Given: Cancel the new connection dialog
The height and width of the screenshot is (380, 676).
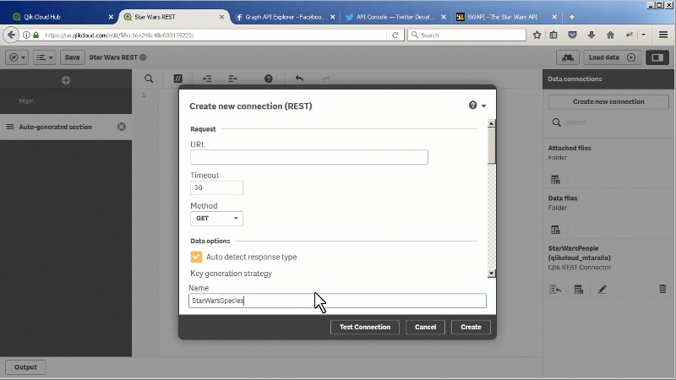Looking at the screenshot, I should 426,327.
